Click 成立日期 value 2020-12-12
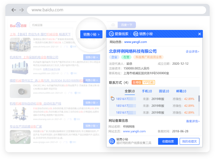215x159 pixels. [180, 63]
